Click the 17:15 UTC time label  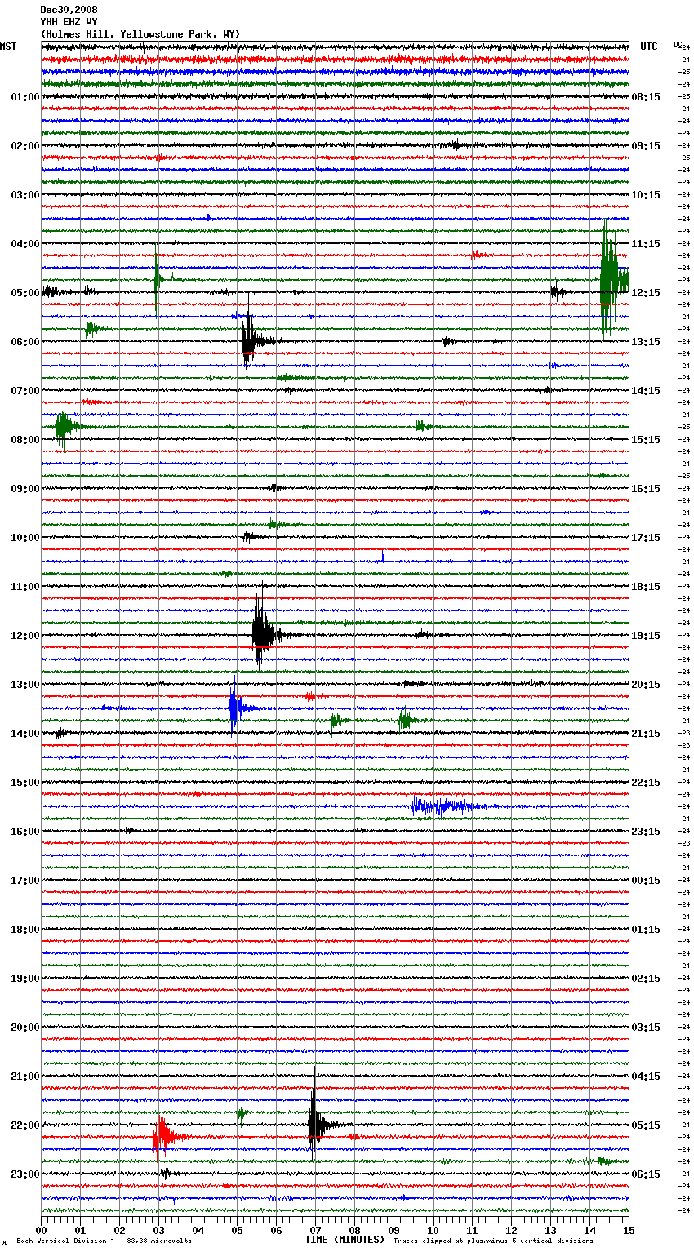pos(646,538)
